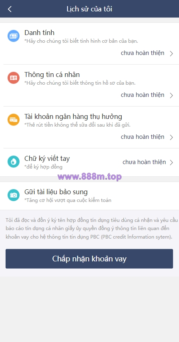Tap the Lịch sử của tôi header title
179x342 pixels.
coord(89,9)
